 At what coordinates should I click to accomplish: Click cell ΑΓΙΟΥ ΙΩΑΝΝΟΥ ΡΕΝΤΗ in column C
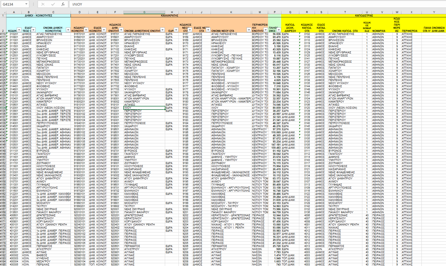(53, 224)
